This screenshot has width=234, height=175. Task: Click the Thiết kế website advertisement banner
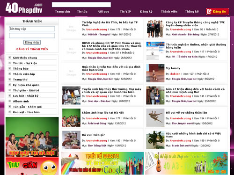pos(102,163)
